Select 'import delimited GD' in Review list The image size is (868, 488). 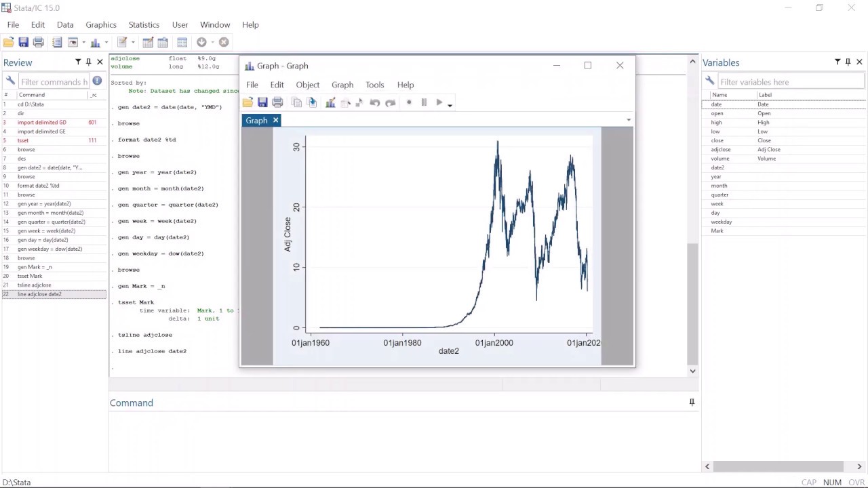pos(54,123)
